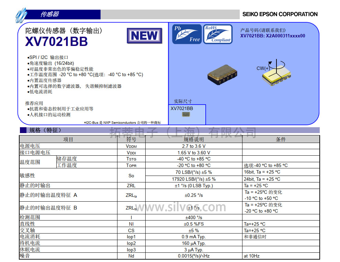Click the 传感器 header banner label

pos(50,14)
